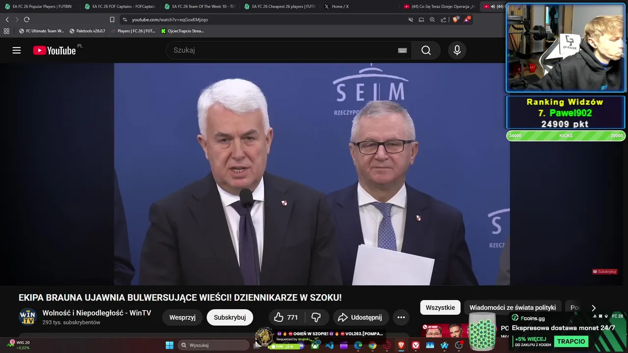Open Wolność i Niepodległość - WinTV channel name
This screenshot has width=628, height=353.
pos(97,313)
